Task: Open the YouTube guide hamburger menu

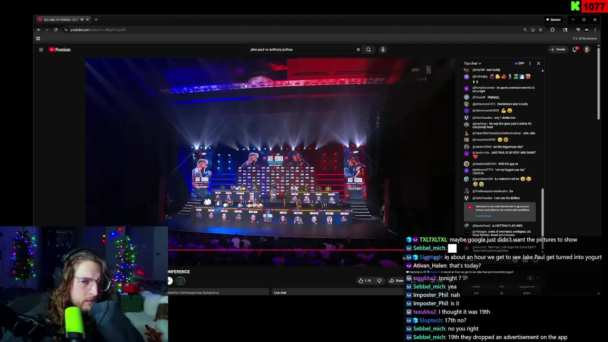Action: pos(41,49)
